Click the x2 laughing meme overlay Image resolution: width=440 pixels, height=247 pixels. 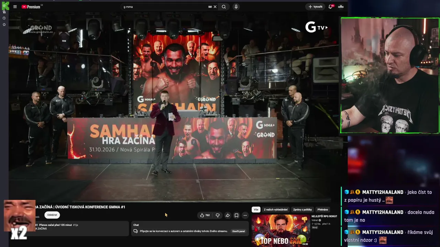click(19, 220)
